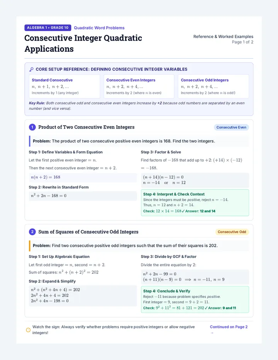Select the Consecutive Even tag
The height and width of the screenshot is (360, 278).
pos(231,127)
